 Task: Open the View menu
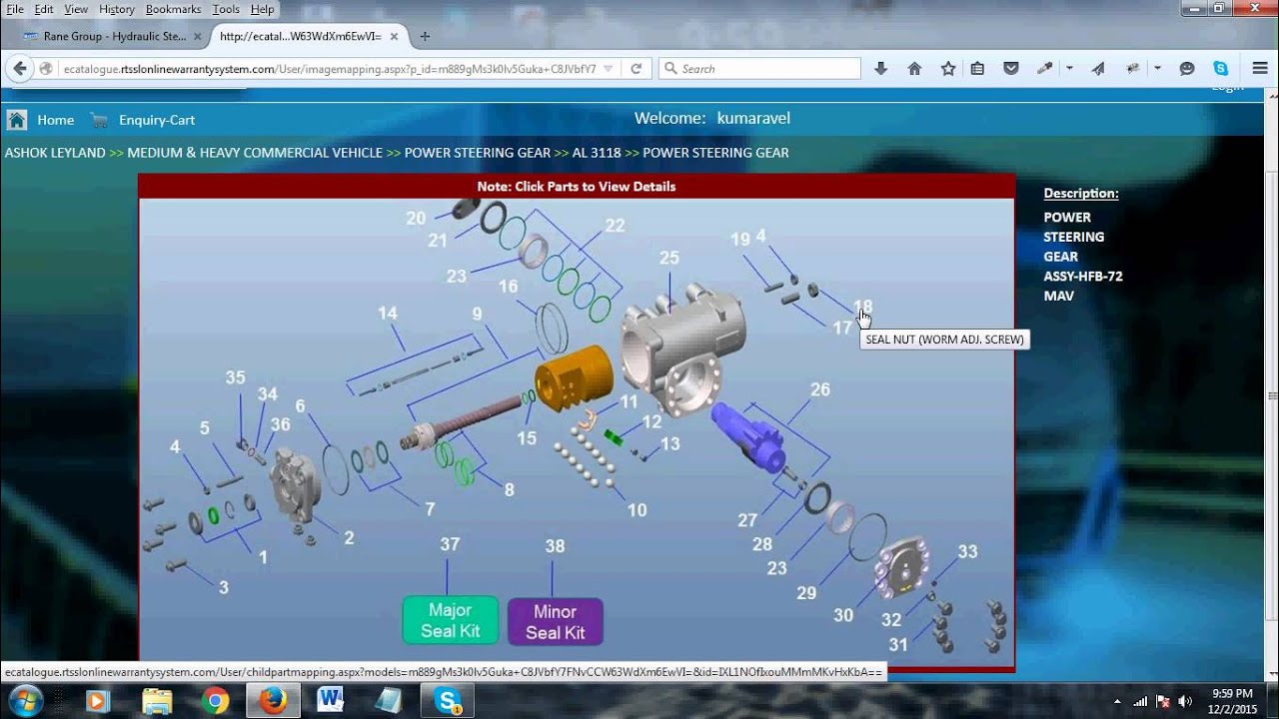click(x=76, y=9)
